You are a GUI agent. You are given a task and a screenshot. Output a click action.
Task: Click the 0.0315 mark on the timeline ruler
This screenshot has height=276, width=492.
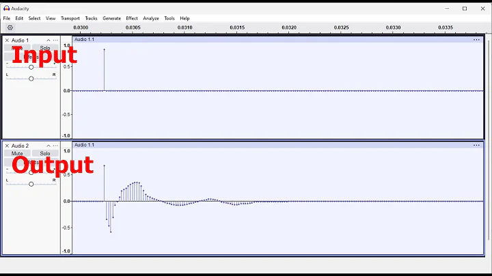pyautogui.click(x=237, y=27)
